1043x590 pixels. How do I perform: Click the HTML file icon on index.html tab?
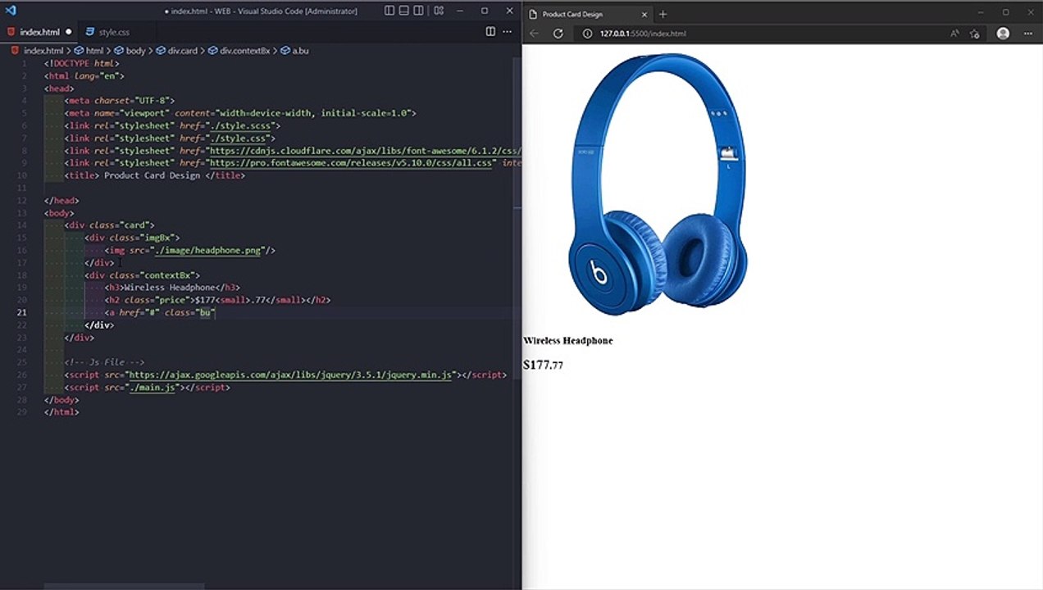click(x=12, y=32)
